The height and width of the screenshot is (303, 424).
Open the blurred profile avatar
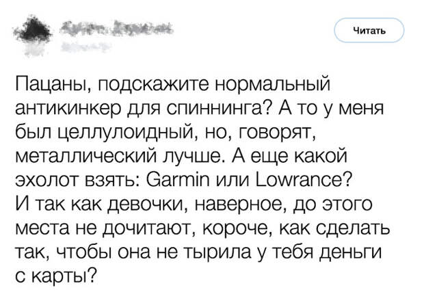pos(35,32)
